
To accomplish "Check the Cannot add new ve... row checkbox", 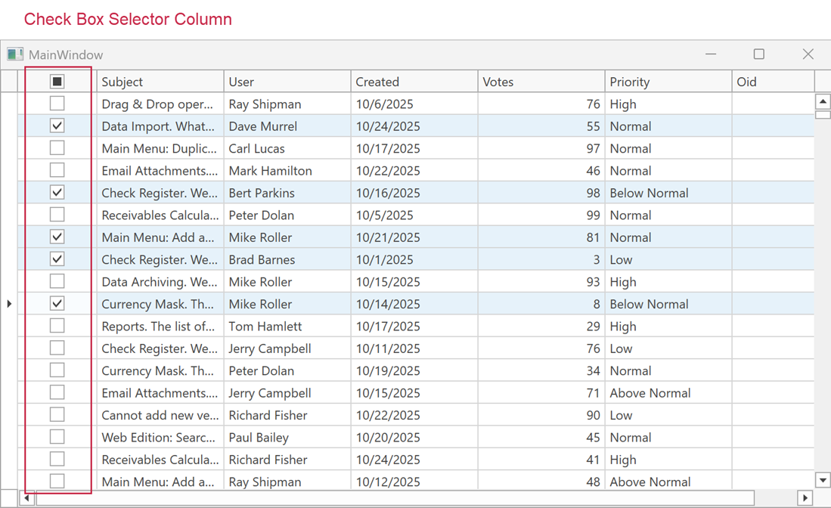I will point(57,414).
